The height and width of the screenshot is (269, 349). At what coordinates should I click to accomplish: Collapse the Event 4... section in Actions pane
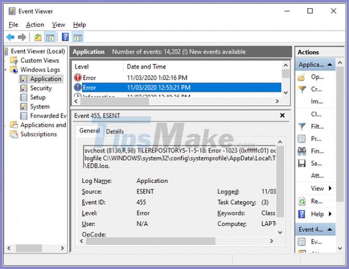(x=330, y=229)
